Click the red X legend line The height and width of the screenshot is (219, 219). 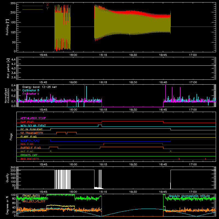point(32,6)
